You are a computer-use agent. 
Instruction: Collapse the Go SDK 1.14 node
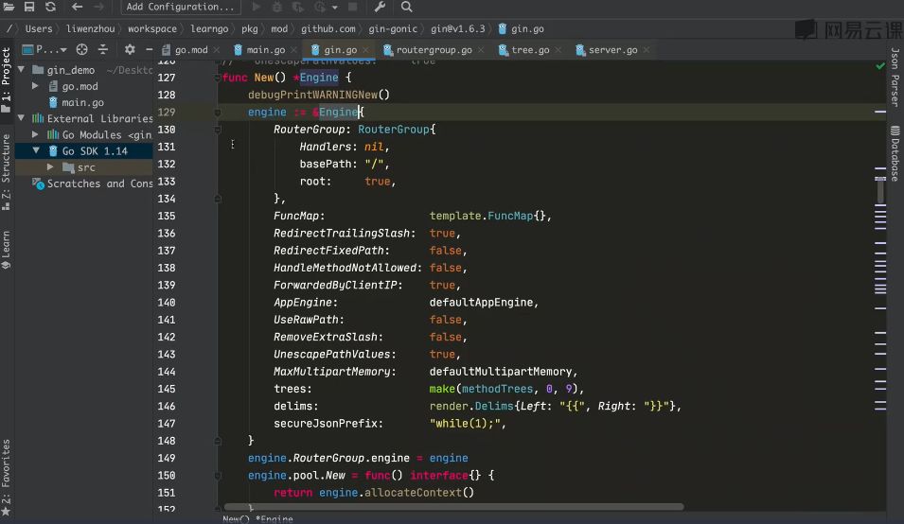coord(36,150)
